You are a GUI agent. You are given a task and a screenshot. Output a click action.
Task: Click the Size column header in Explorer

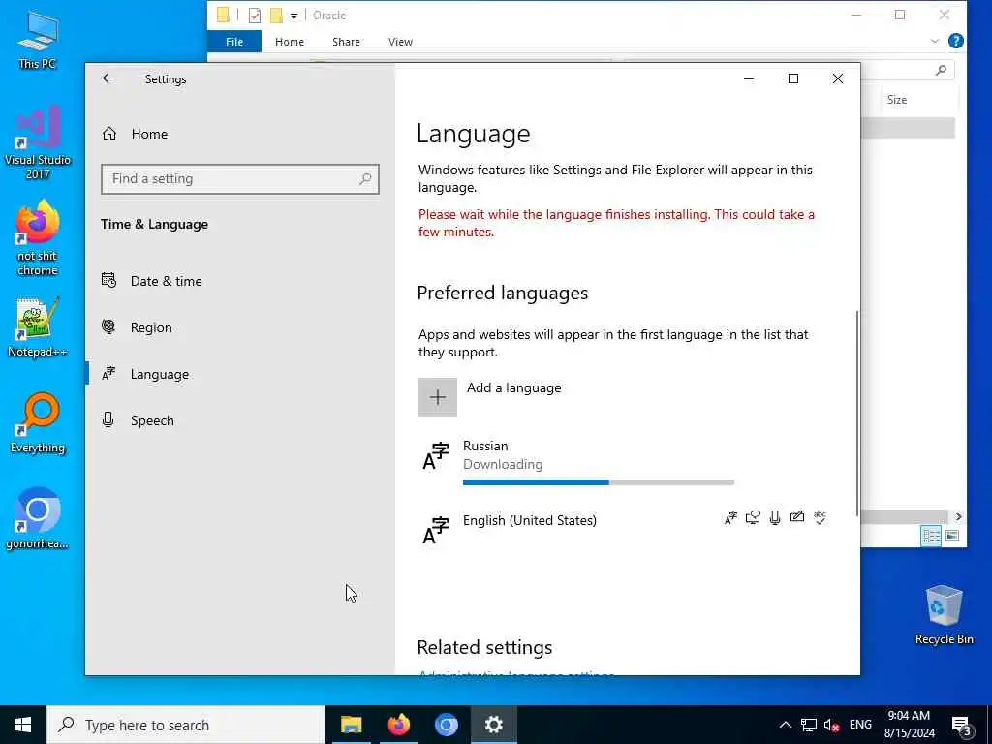[896, 100]
